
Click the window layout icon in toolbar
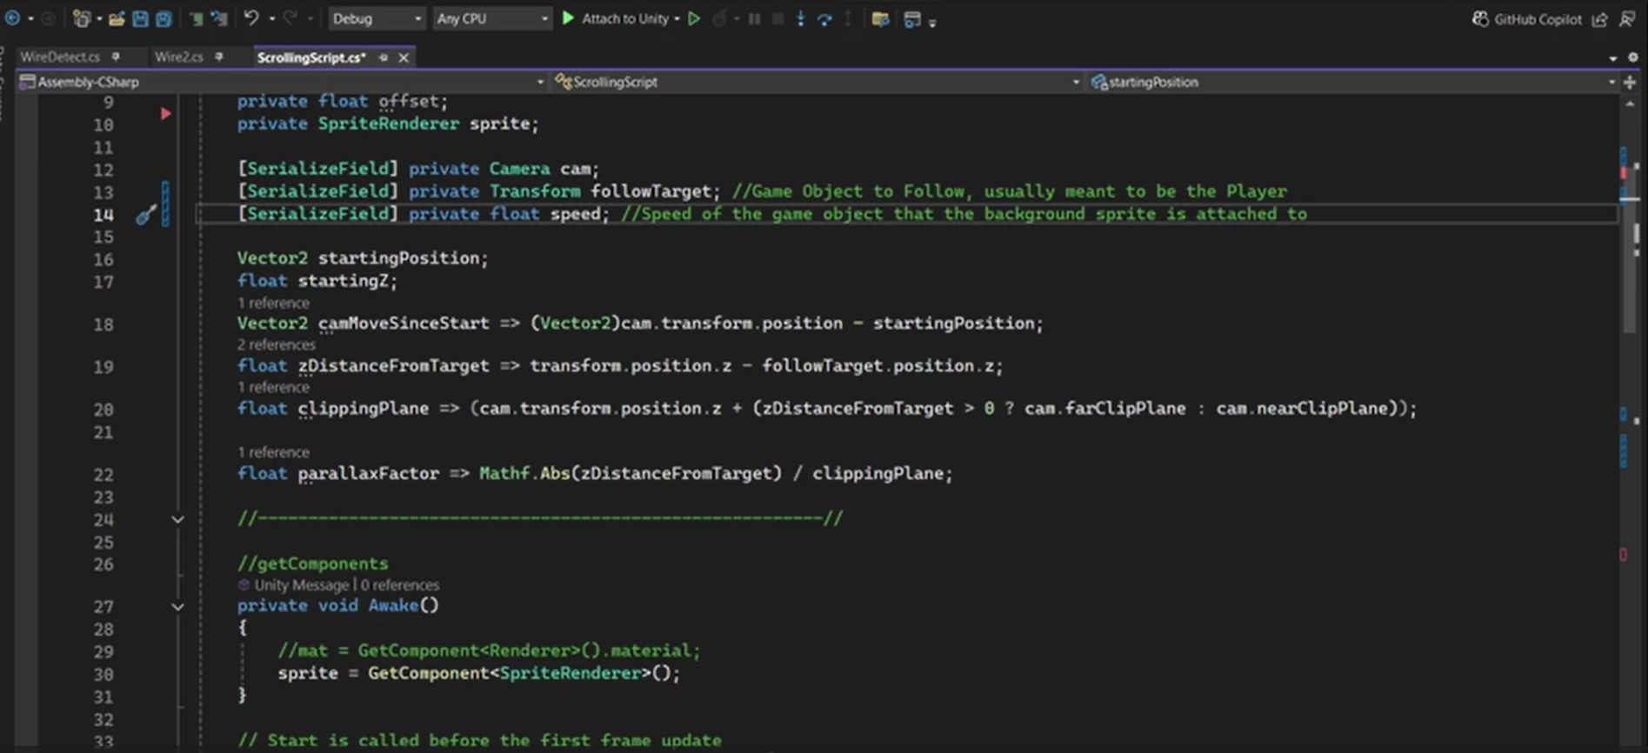[x=911, y=18]
